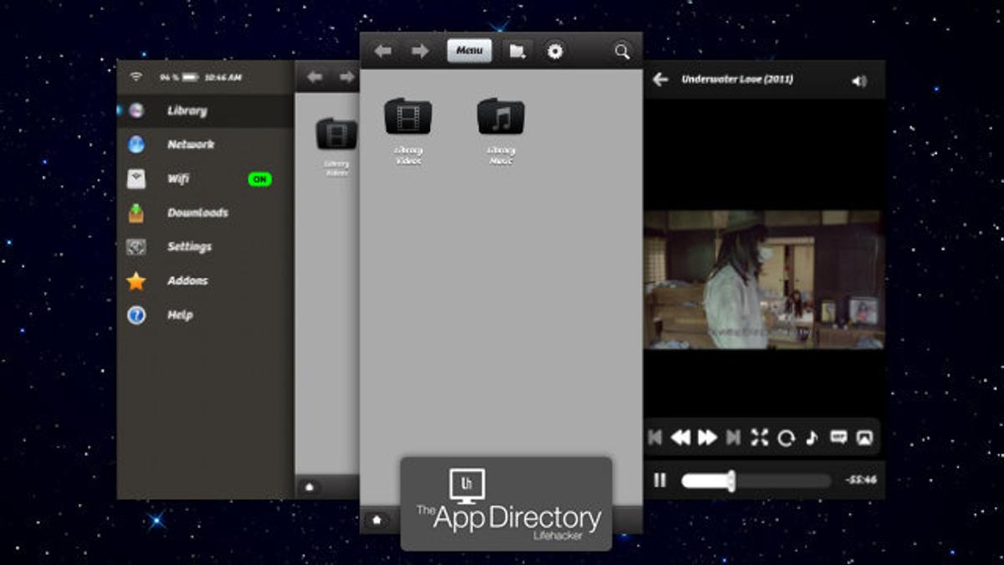Open the Library Videos folder in center panel

407,117
